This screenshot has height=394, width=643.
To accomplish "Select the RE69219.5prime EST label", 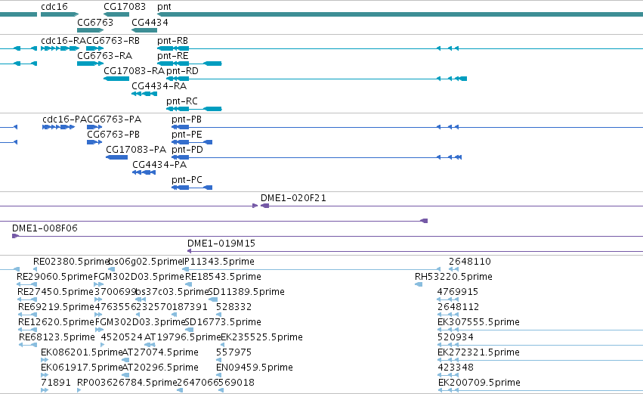I will click(x=56, y=307).
